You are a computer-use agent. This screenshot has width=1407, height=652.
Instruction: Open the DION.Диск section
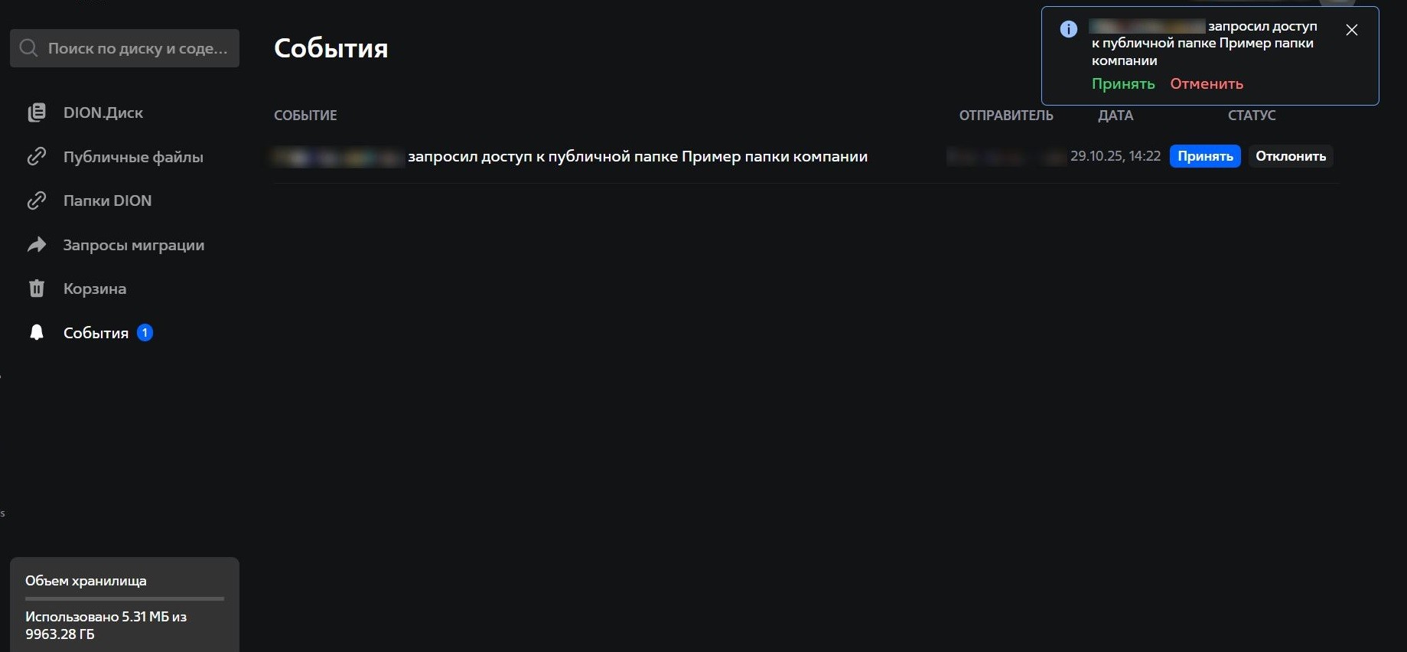click(103, 112)
